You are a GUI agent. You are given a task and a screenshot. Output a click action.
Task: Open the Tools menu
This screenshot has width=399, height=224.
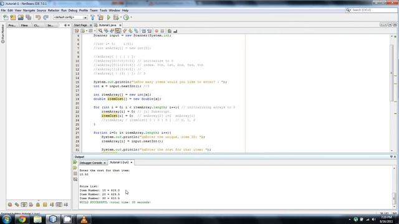tap(103, 11)
